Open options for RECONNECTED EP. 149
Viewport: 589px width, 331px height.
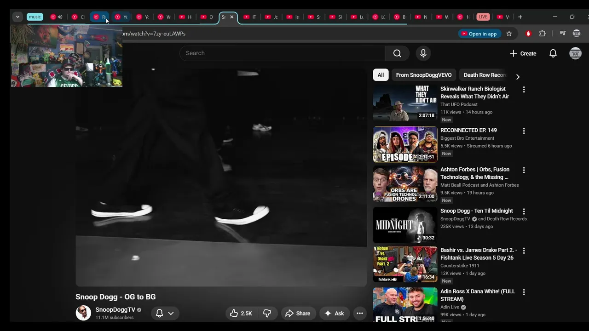tap(524, 131)
